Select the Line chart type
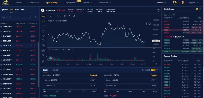This screenshot has width=204, height=98. 44,16
